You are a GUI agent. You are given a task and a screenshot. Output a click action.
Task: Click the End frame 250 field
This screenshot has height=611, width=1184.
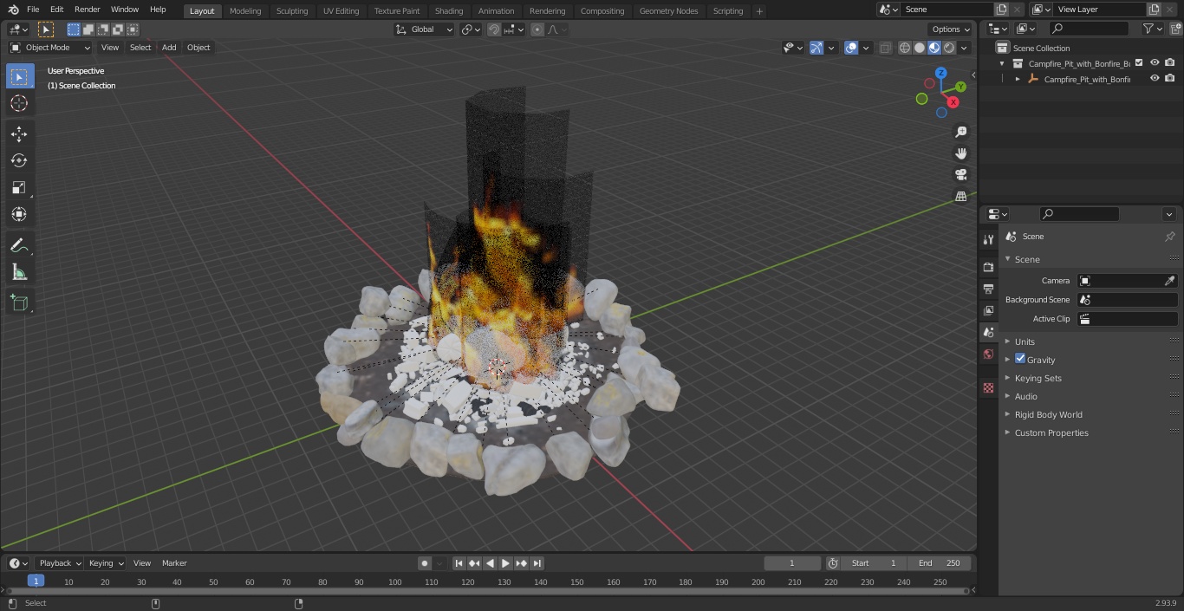[940, 563]
